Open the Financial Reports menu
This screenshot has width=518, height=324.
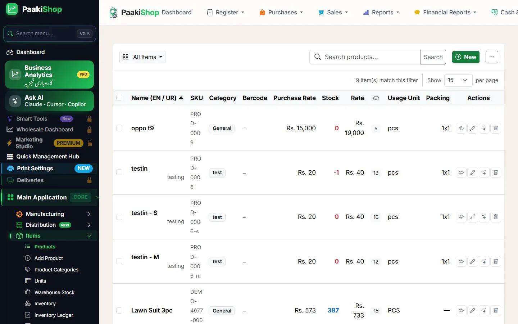coord(445,12)
